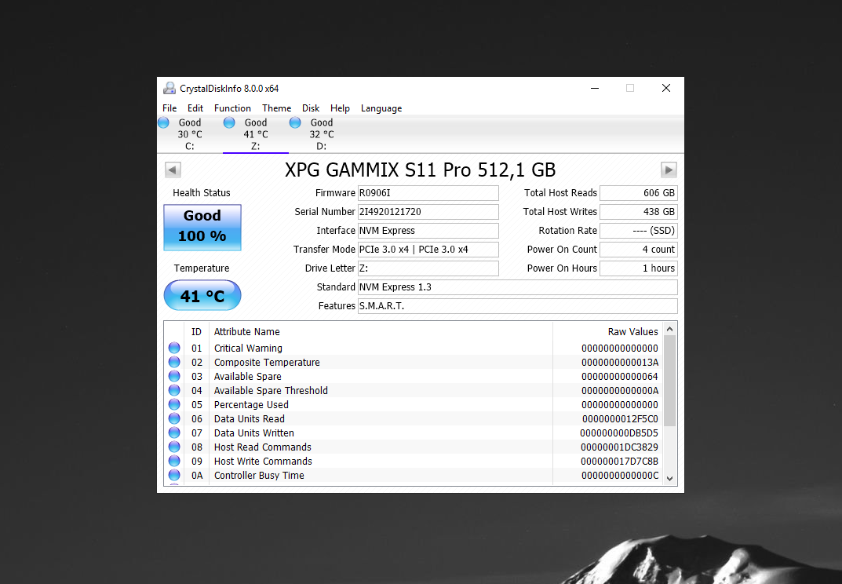Image resolution: width=842 pixels, height=584 pixels.
Task: Switch to the Z: drive tab label
Action: tap(256, 146)
